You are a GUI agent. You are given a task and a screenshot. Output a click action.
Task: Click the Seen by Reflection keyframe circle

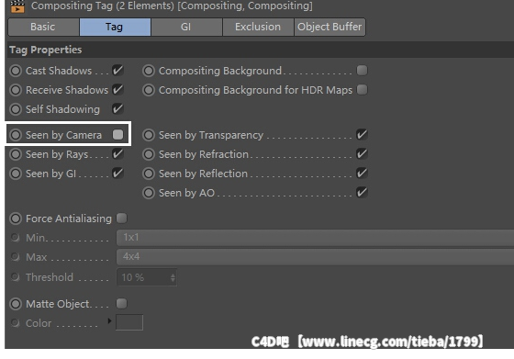[x=149, y=174]
